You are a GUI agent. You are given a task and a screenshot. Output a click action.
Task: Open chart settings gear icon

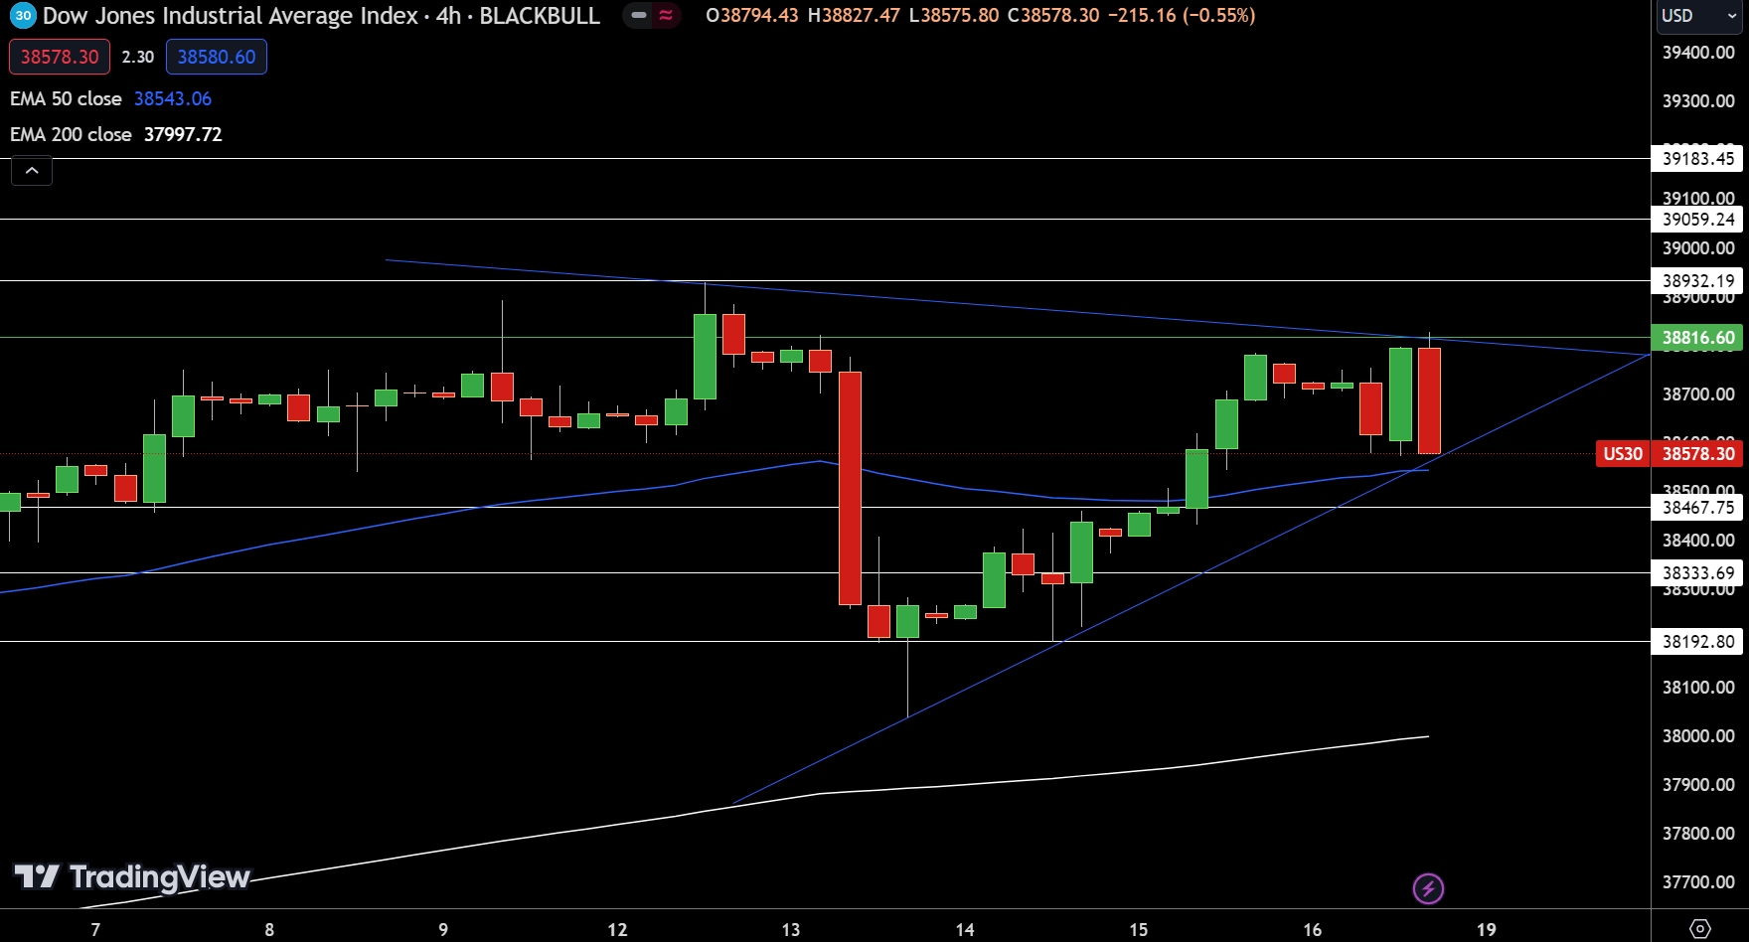coord(1700,929)
